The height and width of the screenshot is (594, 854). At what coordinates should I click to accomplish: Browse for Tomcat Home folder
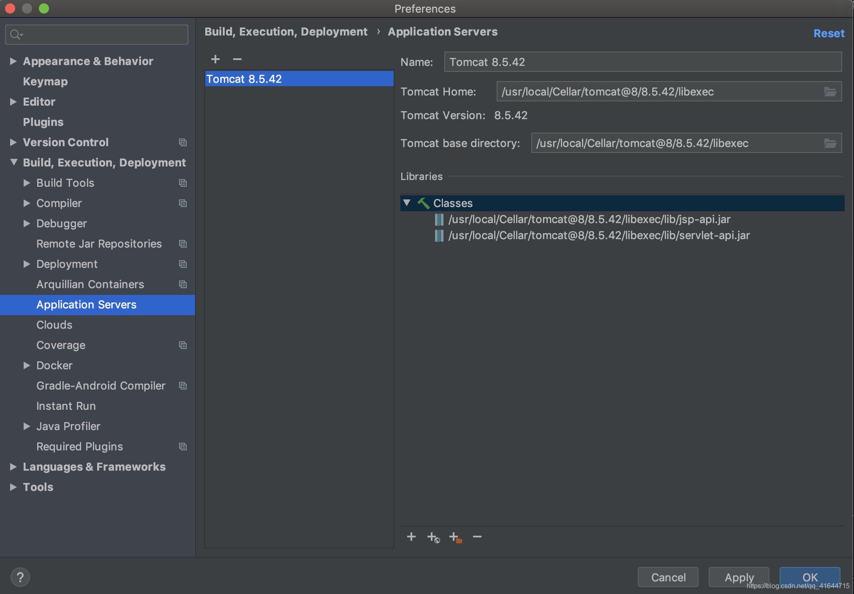pos(830,92)
